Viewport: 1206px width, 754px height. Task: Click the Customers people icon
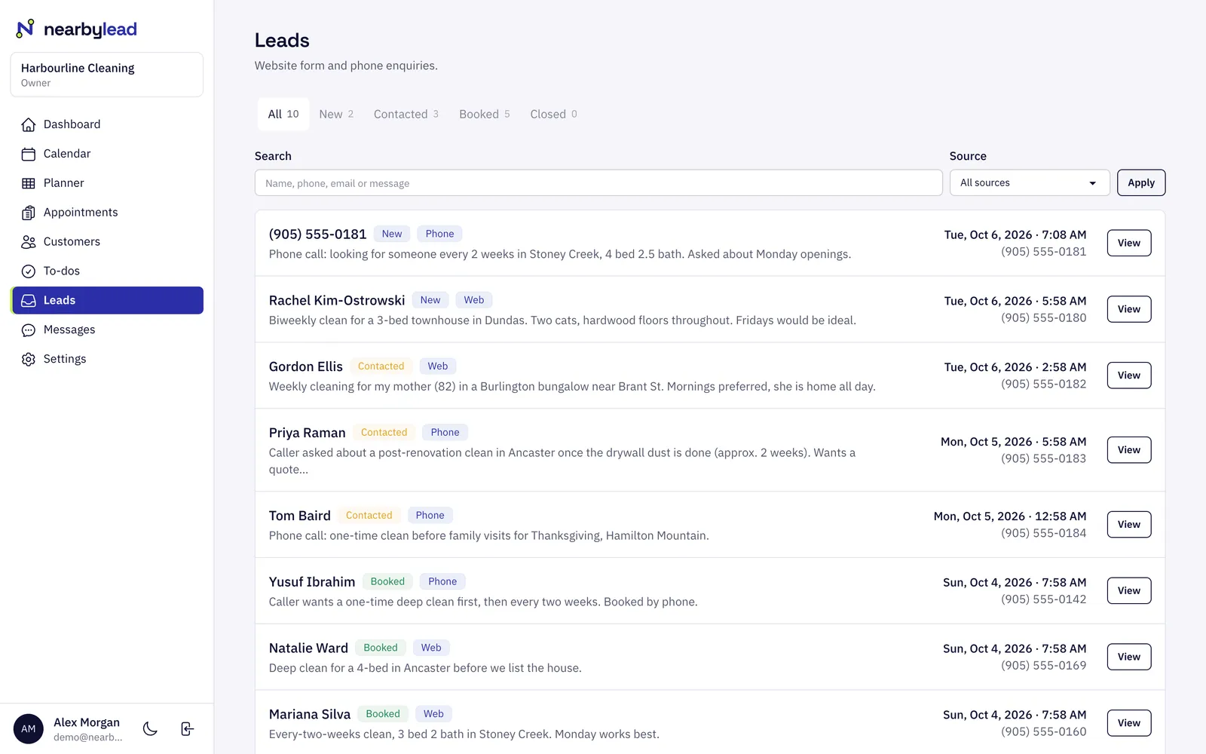[x=29, y=242]
